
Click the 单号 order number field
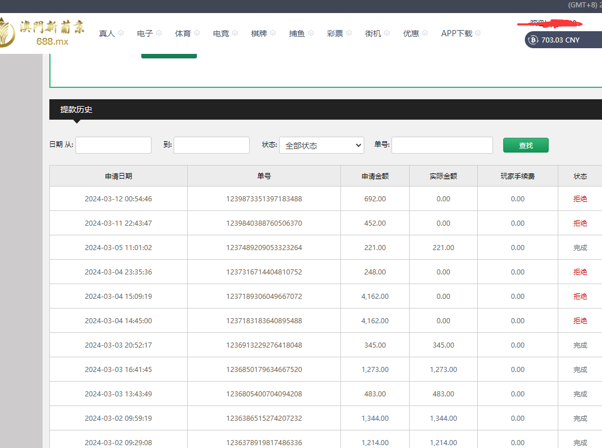coord(442,145)
